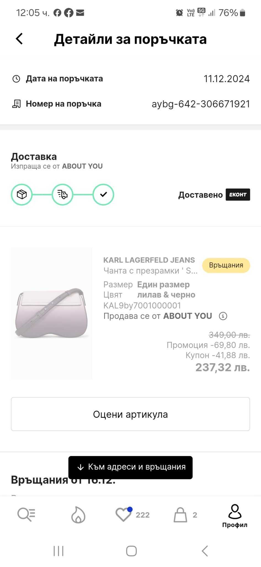Viewport: 261px width, 567px height.
Task: Open the search and categories tab
Action: coord(26,515)
